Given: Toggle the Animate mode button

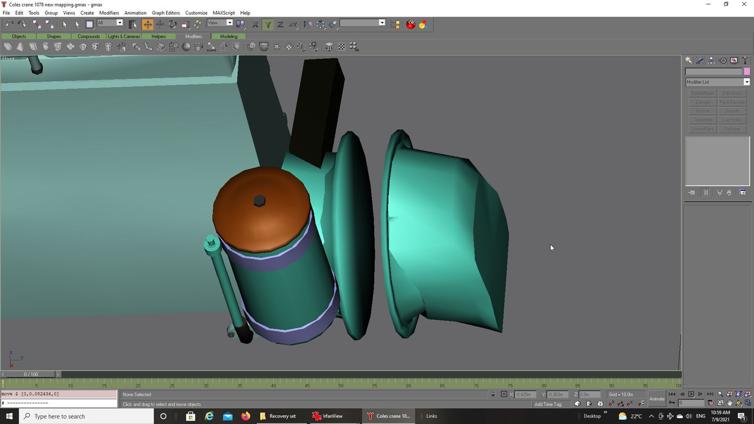Looking at the screenshot, I should (x=657, y=399).
